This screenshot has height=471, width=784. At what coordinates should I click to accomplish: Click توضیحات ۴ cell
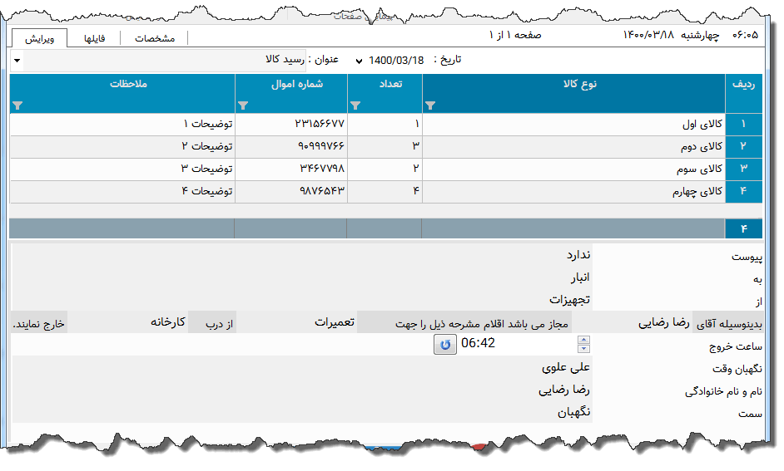coord(122,192)
